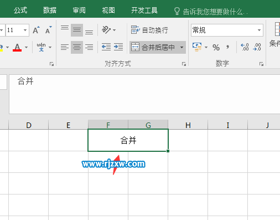This screenshot has height=220, width=280.
Task: Apply percent style format
Action: click(x=216, y=48)
